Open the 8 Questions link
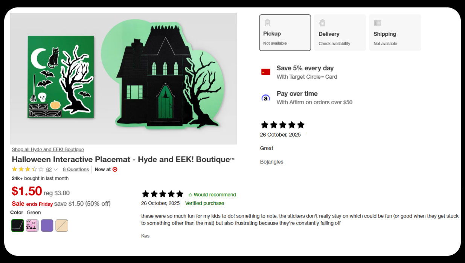 (x=76, y=170)
